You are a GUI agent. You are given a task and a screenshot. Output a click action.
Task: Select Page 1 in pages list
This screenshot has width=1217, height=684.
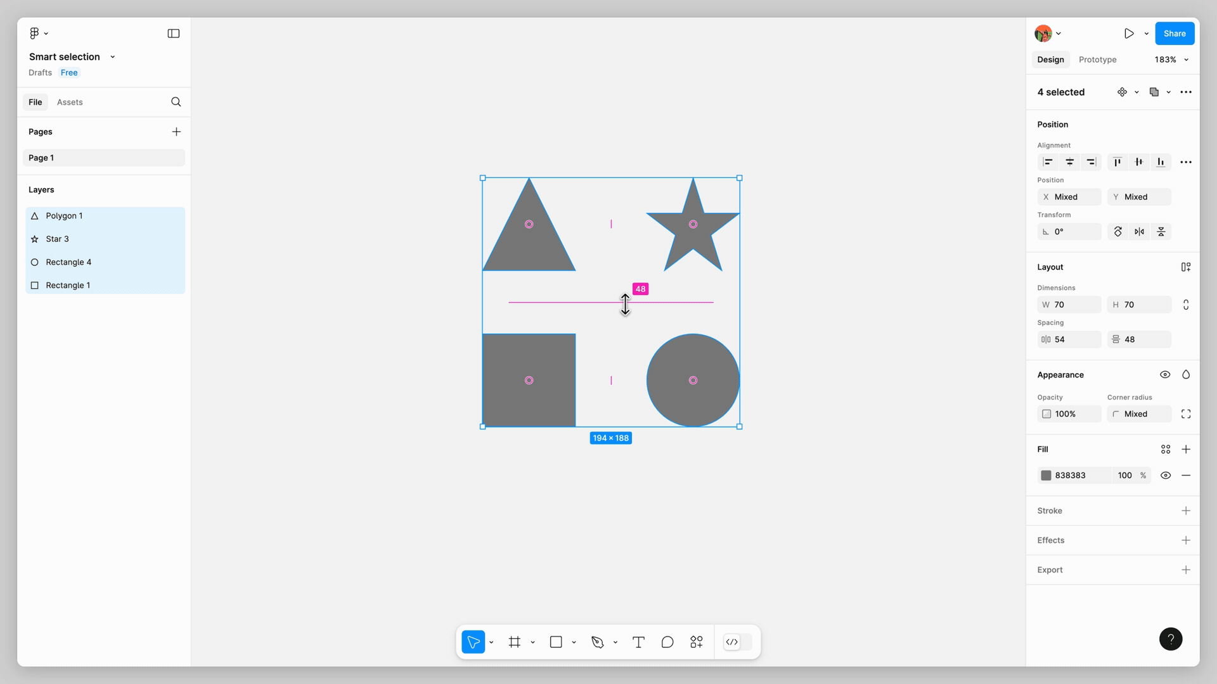point(104,158)
